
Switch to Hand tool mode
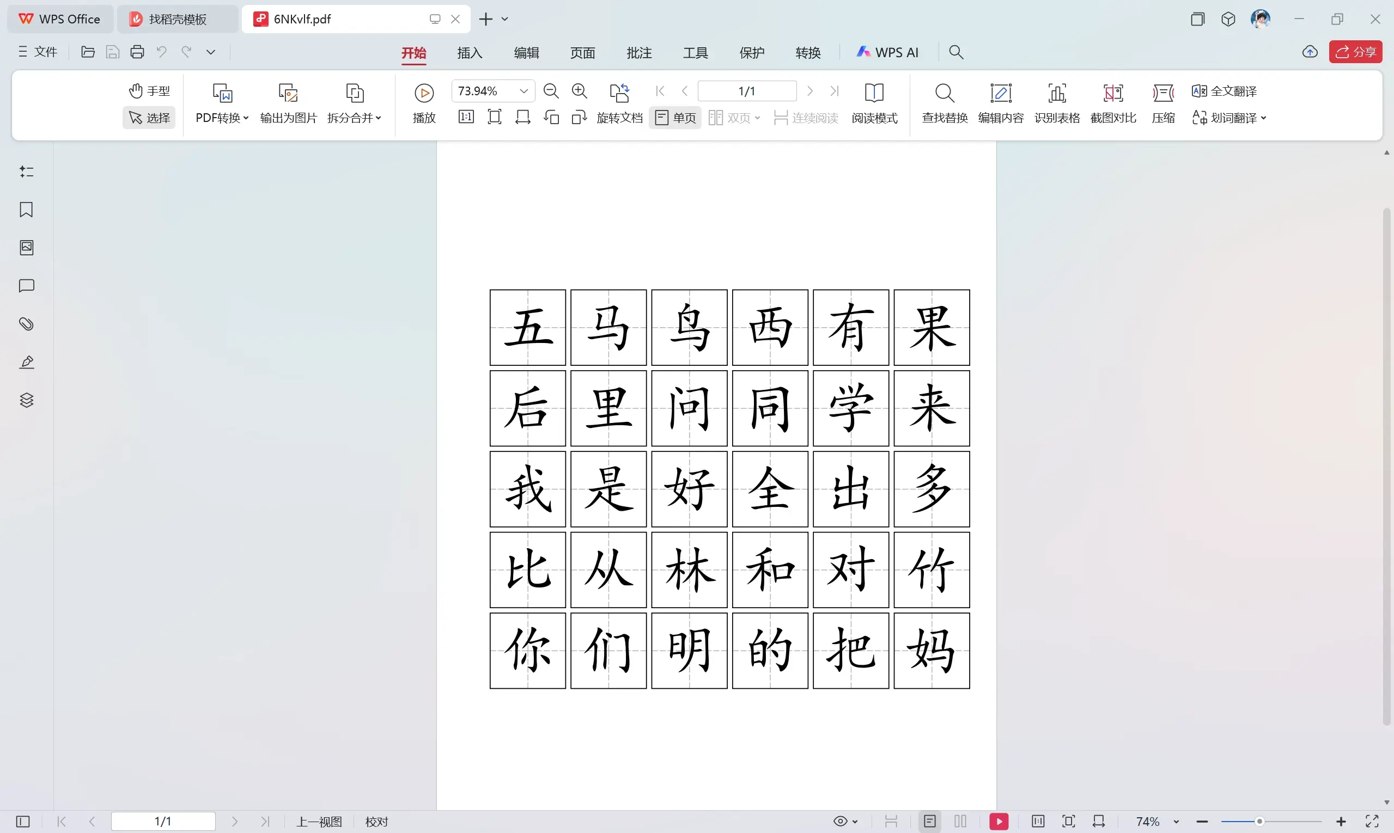(x=149, y=91)
